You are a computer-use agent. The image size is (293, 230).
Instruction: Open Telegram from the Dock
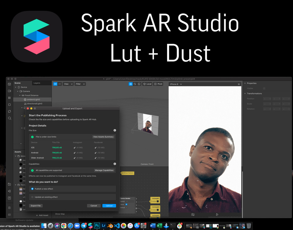point(84,226)
